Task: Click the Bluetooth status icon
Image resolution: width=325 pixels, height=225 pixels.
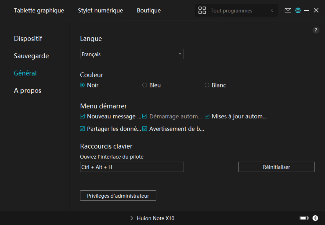Action: point(315,218)
